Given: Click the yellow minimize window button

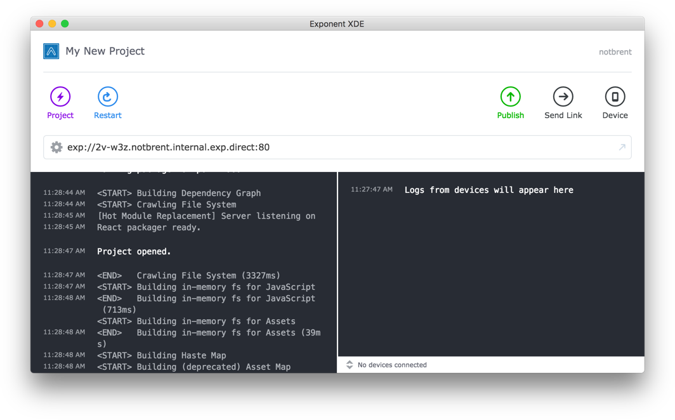Looking at the screenshot, I should 52,23.
